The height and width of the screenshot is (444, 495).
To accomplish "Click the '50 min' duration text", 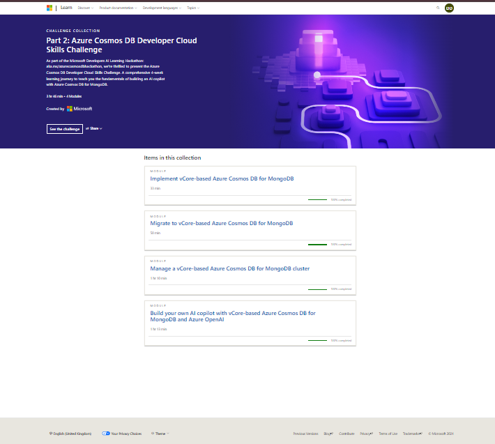I will tap(155, 233).
